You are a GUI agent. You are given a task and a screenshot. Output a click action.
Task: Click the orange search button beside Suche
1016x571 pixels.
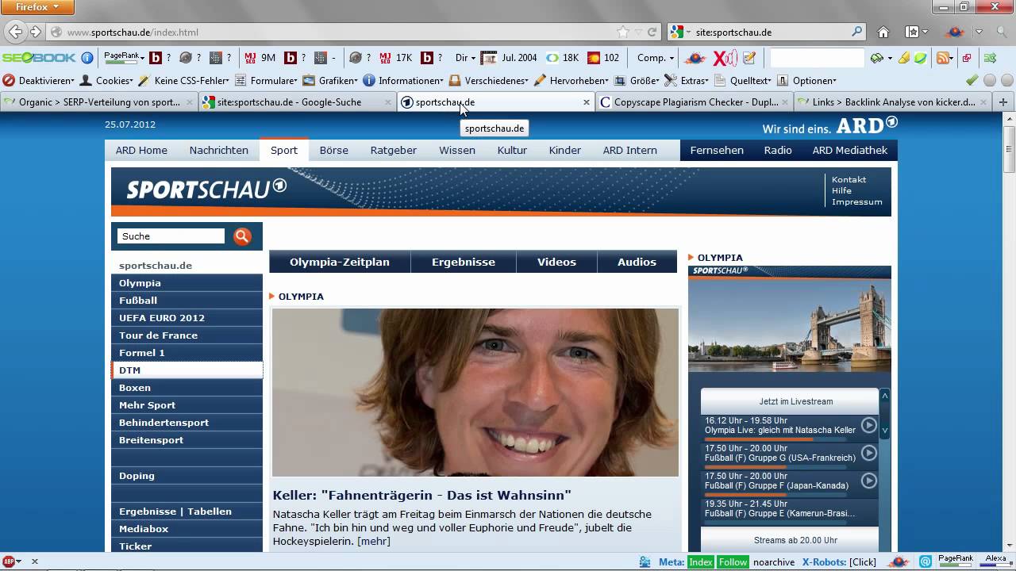(242, 236)
